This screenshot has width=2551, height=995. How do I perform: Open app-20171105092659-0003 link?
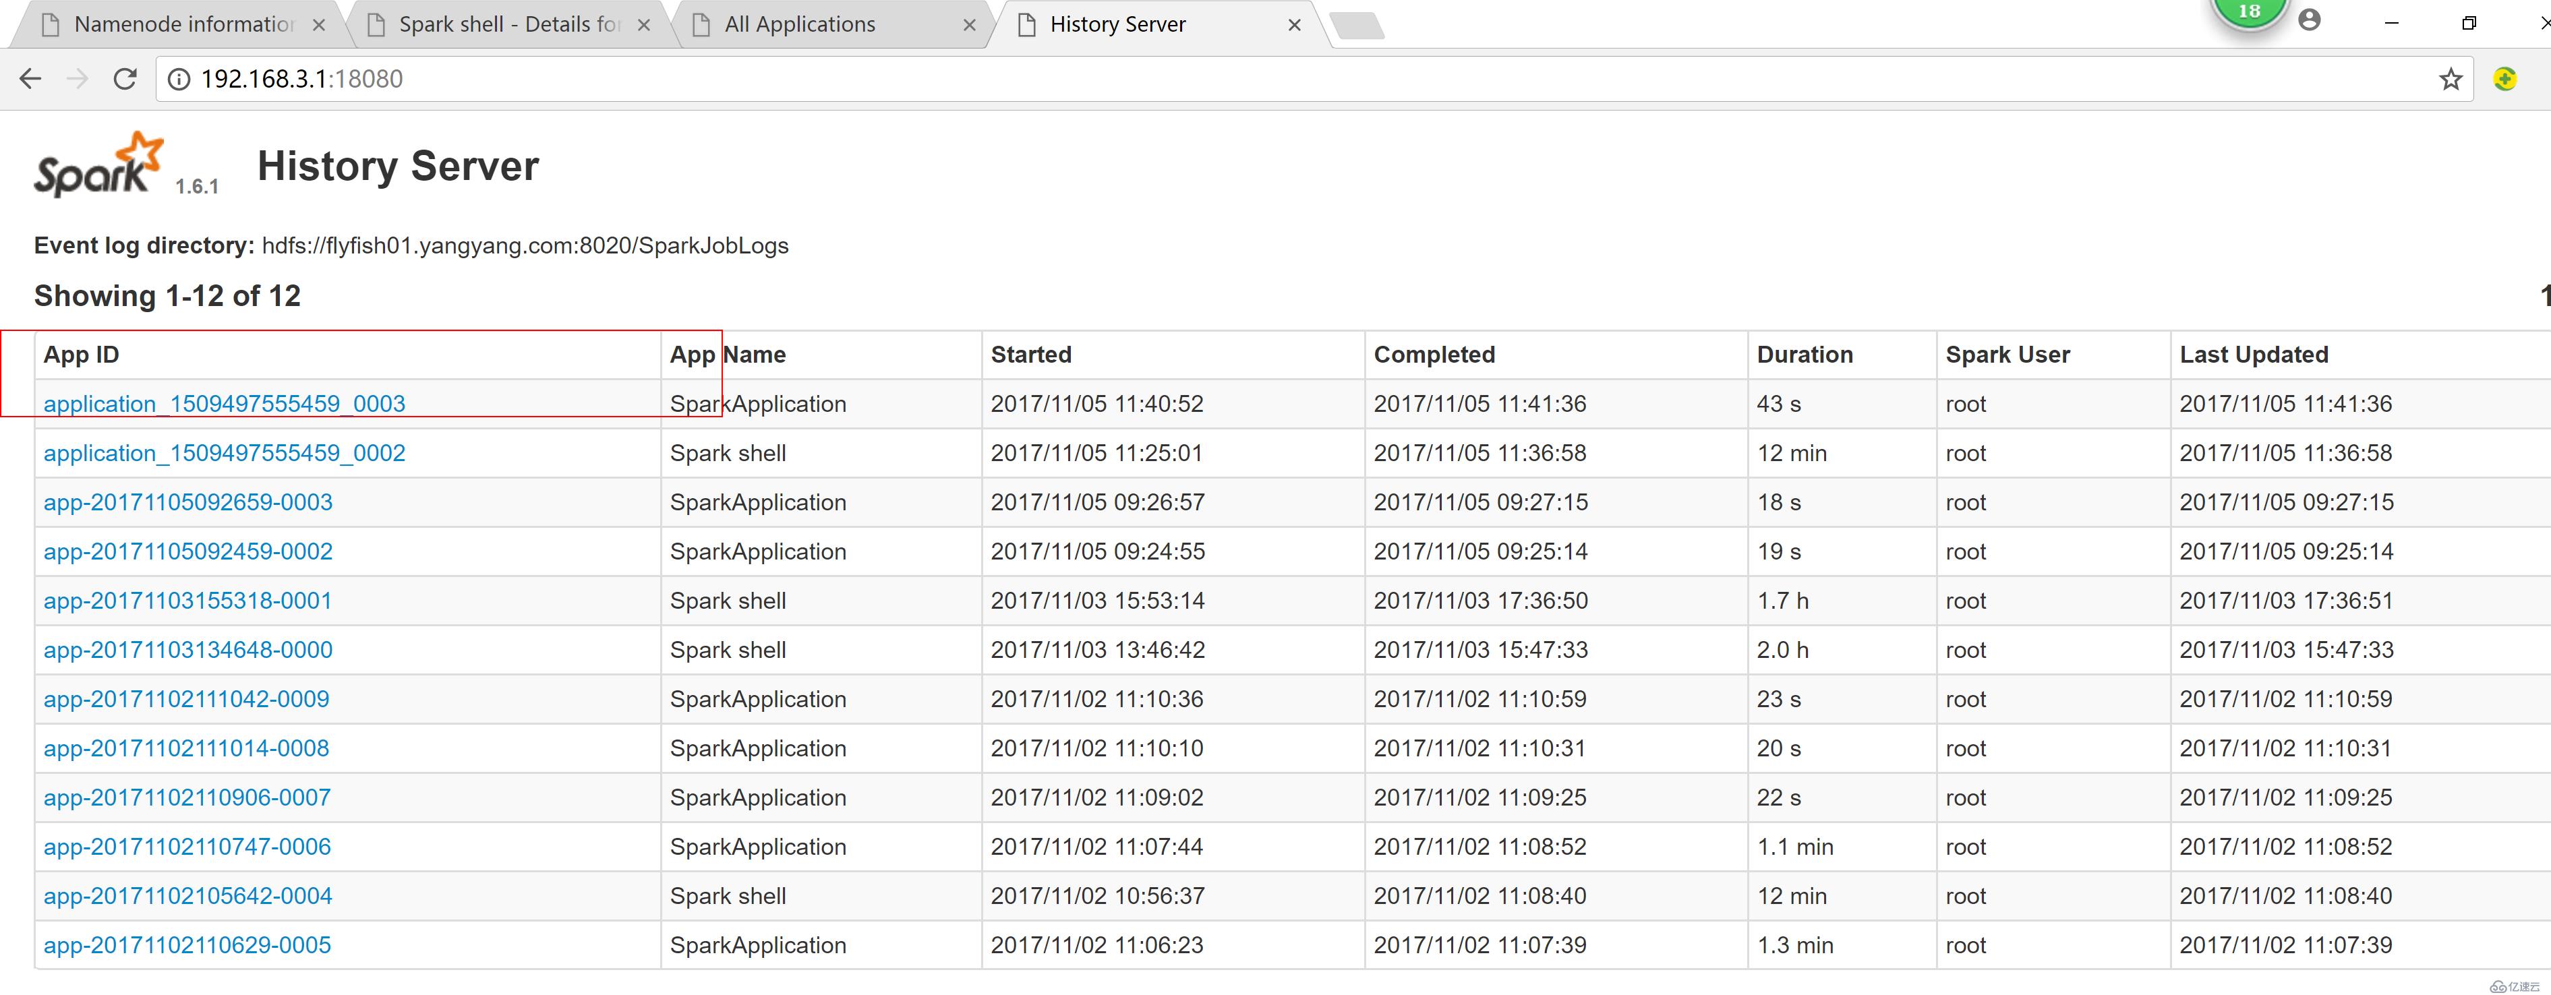[188, 502]
